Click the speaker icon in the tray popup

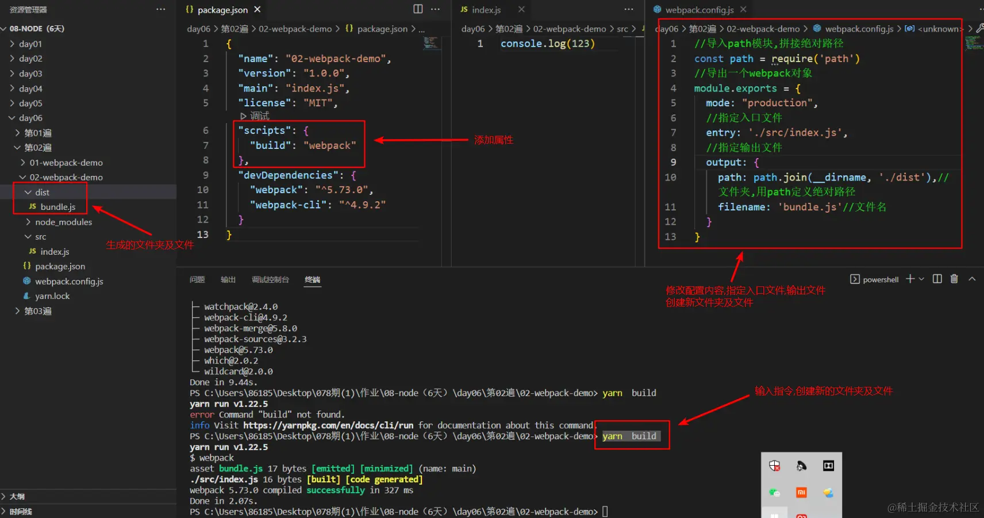click(801, 466)
